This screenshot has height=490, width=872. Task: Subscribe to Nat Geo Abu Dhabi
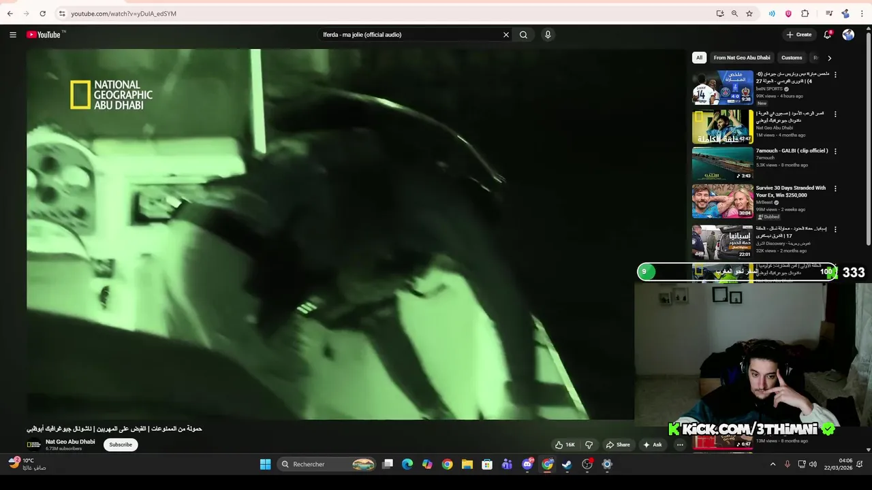121,444
